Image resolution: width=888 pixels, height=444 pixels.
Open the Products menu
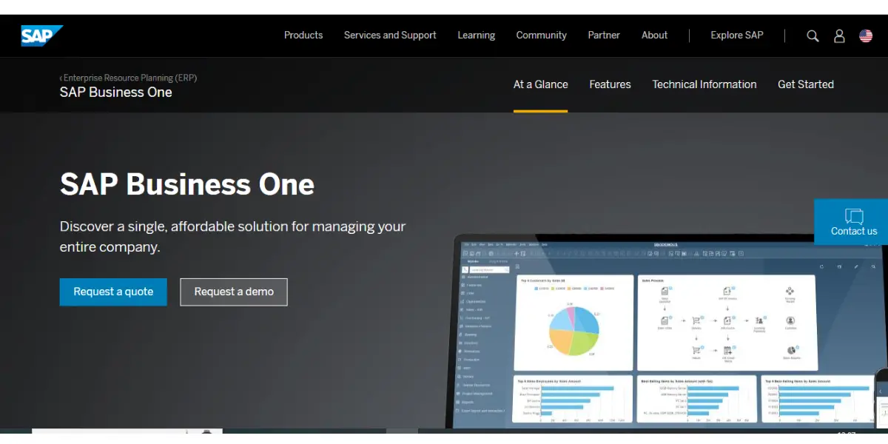tap(303, 36)
